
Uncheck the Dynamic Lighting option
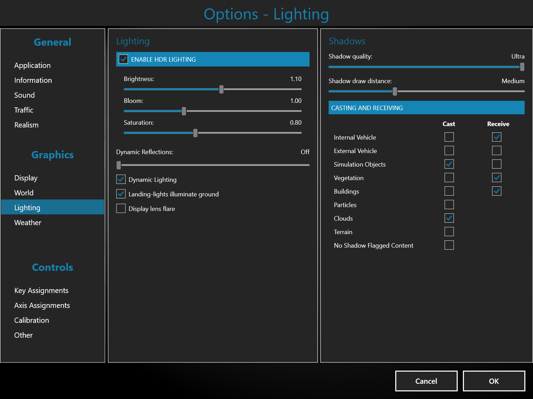coord(121,179)
